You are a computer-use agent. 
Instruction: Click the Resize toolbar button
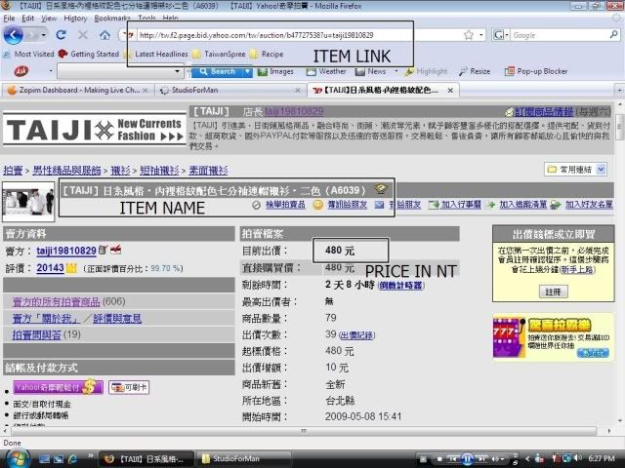click(x=475, y=71)
